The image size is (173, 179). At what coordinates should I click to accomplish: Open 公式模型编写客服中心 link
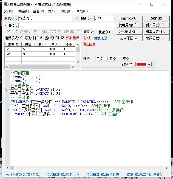[63, 174]
